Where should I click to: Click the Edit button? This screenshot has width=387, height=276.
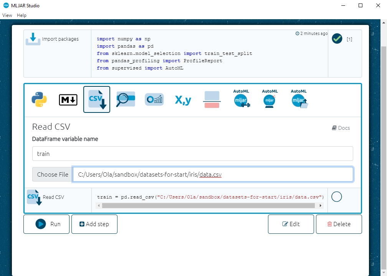coord(291,224)
